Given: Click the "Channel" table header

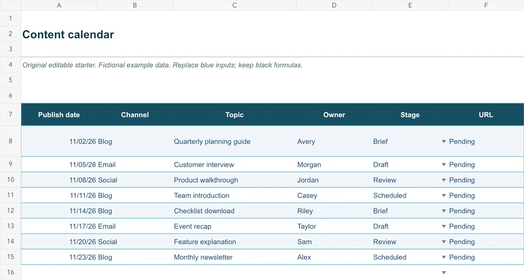Looking at the screenshot, I should (x=135, y=115).
